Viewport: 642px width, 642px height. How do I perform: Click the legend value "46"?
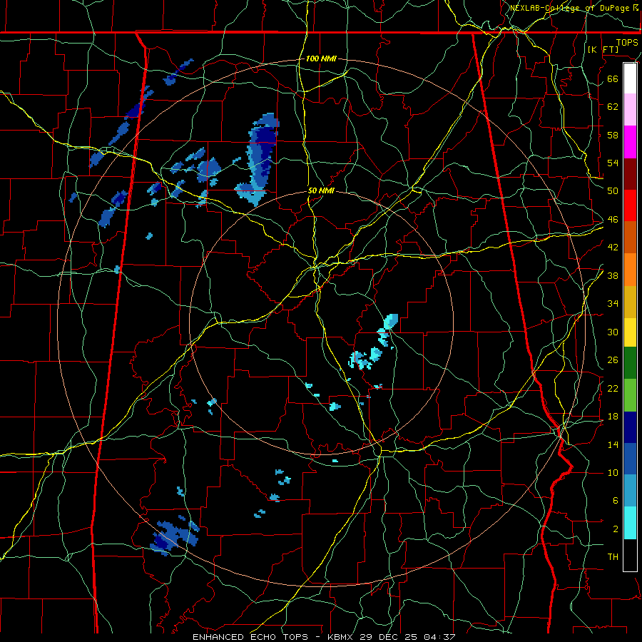pyautogui.click(x=613, y=219)
